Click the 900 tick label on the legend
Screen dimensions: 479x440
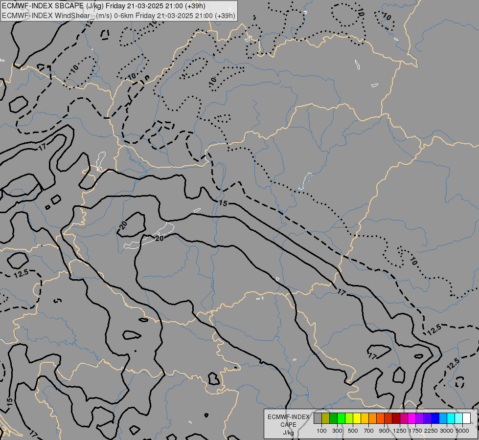click(384, 431)
